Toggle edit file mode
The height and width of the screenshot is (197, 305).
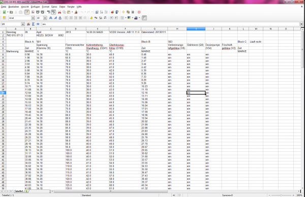point(27,12)
